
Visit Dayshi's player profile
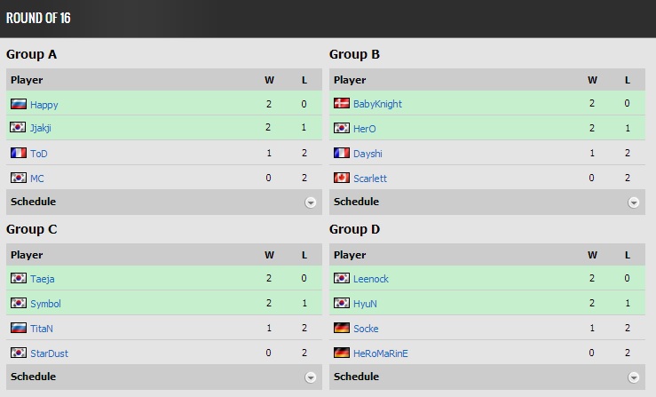[x=368, y=154]
